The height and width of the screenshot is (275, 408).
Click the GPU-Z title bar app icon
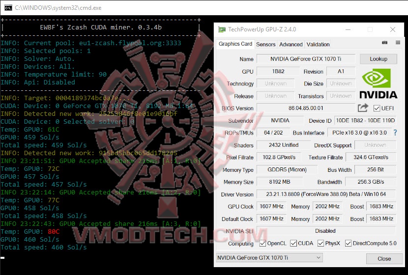coord(222,29)
